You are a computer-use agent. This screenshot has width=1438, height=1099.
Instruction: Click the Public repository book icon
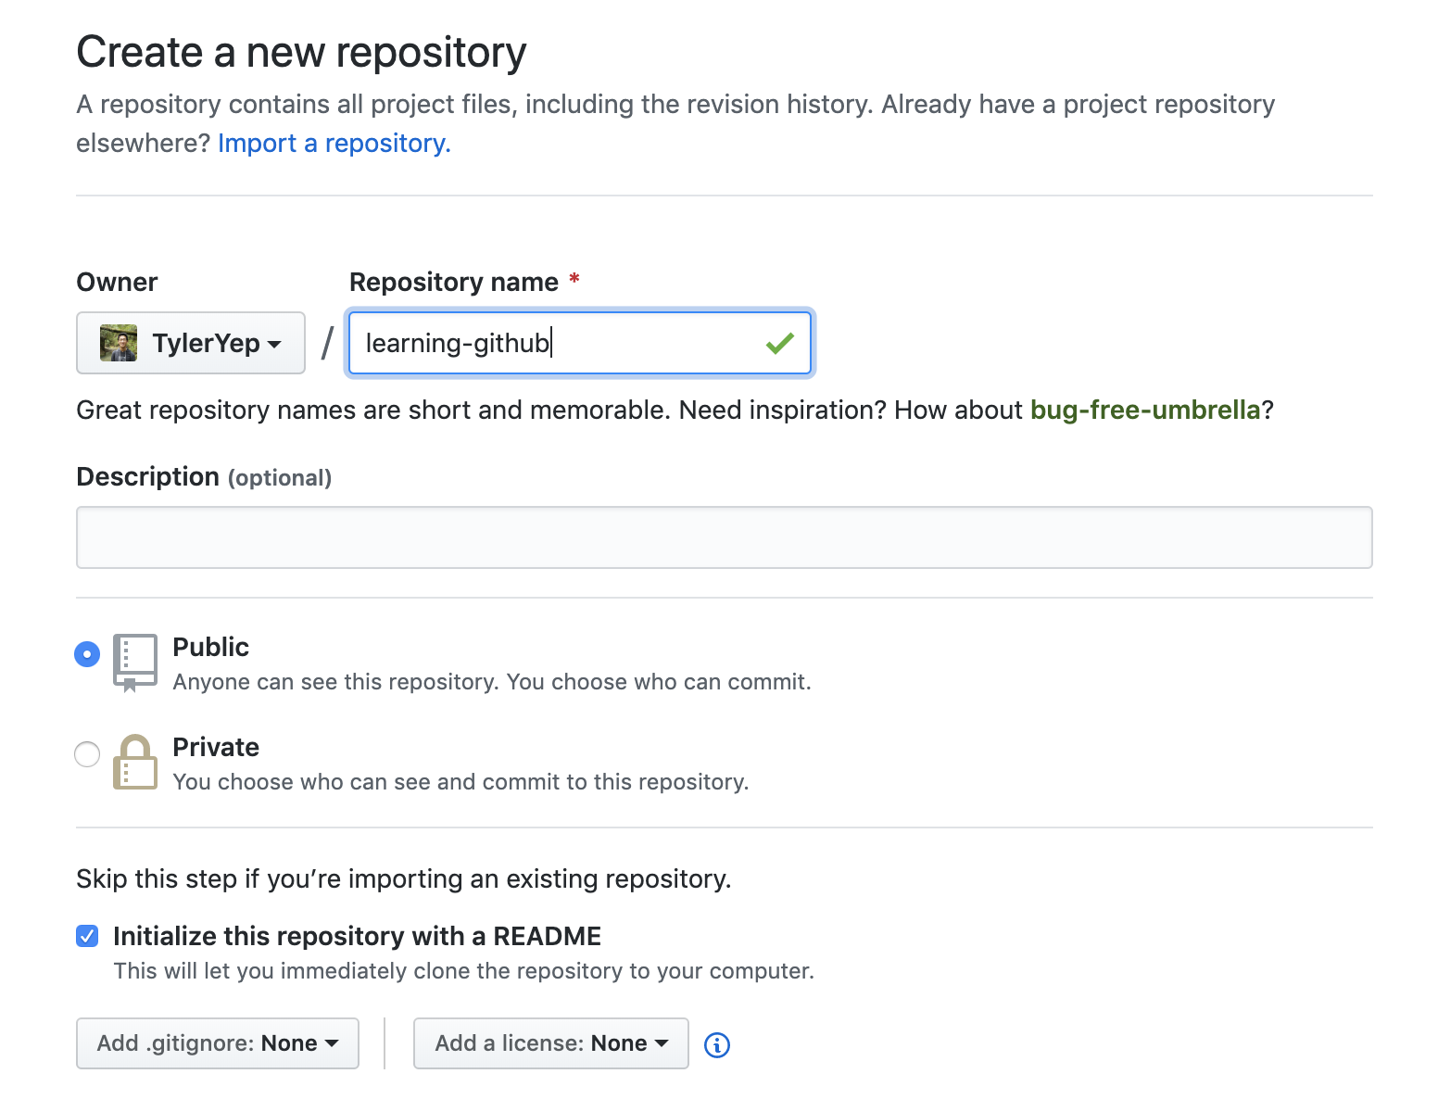(x=134, y=663)
